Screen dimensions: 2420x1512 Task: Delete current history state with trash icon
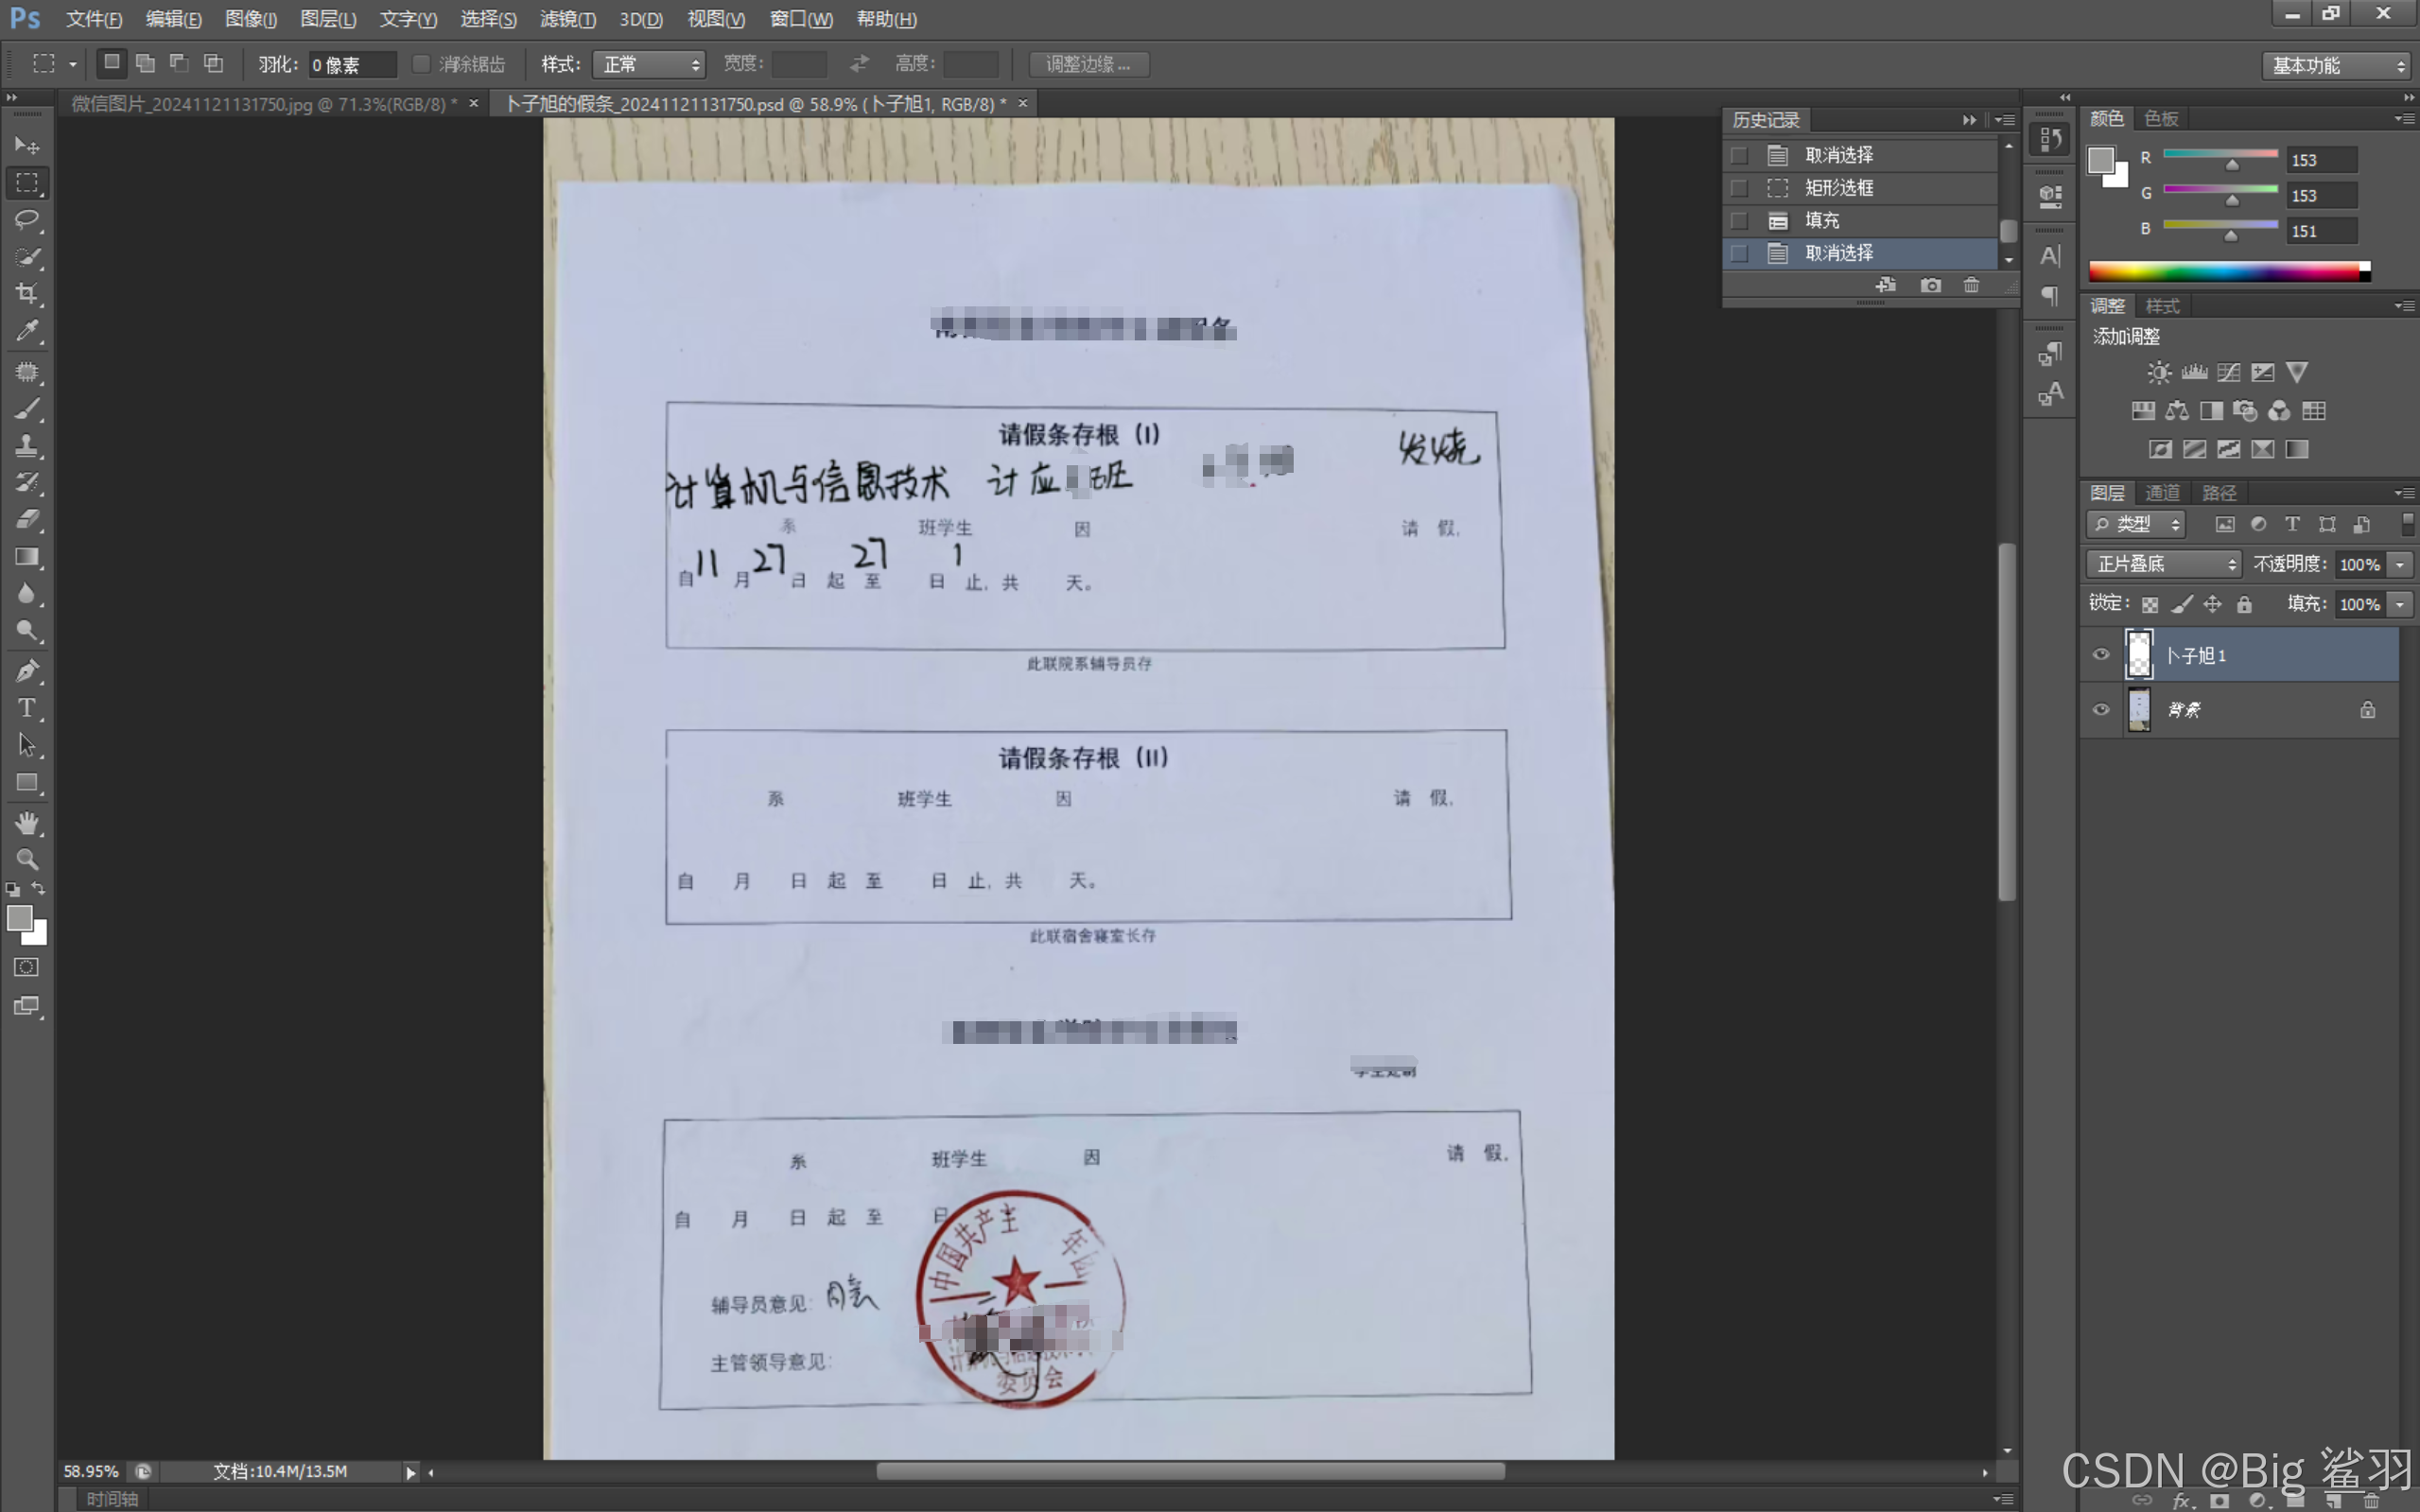[1971, 285]
